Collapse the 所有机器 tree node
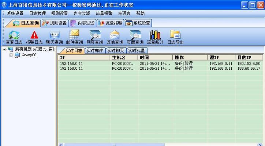265x146 pixels. click(x=4, y=49)
